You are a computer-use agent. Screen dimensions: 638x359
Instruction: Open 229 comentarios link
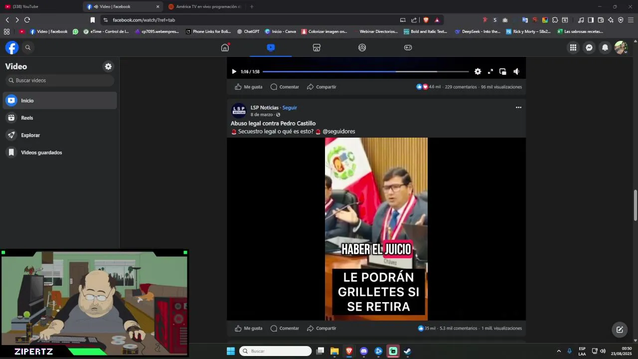coord(461,87)
